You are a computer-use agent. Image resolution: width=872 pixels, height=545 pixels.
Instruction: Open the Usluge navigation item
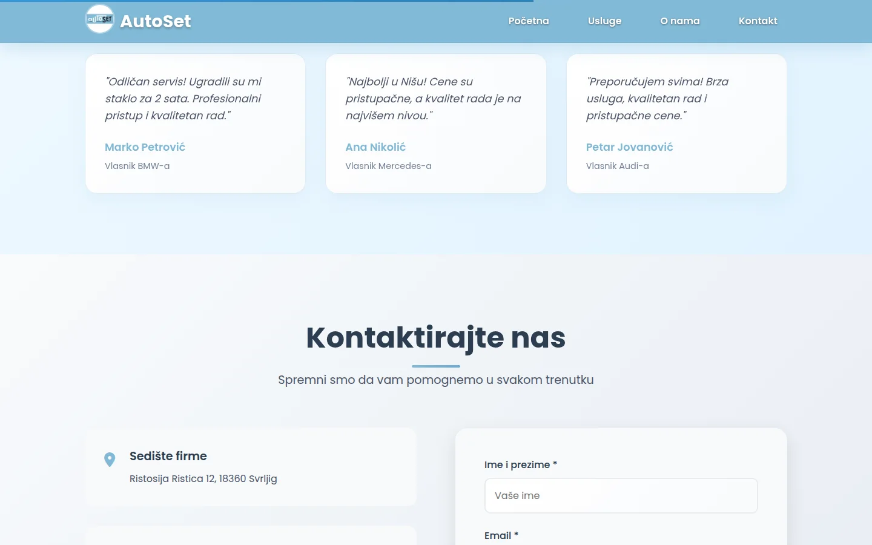[x=604, y=21]
